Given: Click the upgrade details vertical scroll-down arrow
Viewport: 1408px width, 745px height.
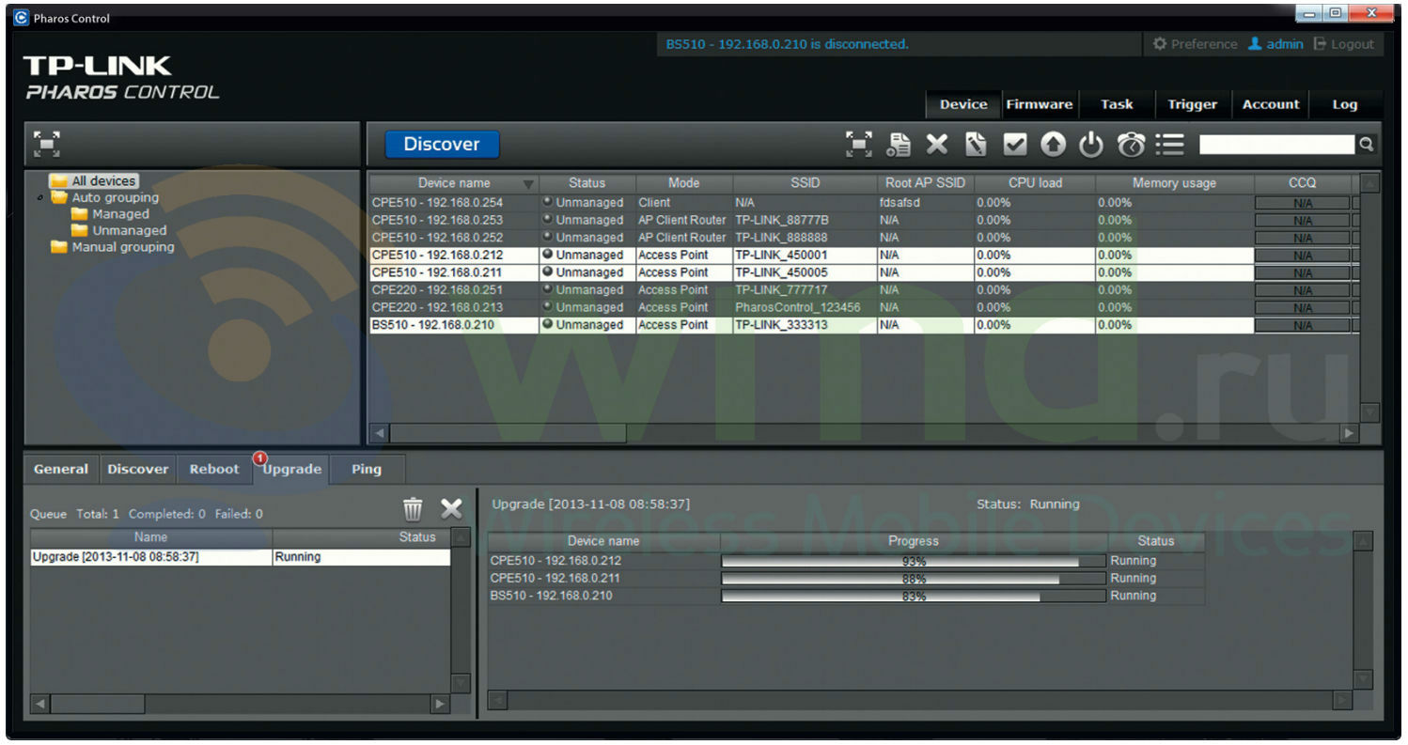Looking at the screenshot, I should (x=1363, y=679).
